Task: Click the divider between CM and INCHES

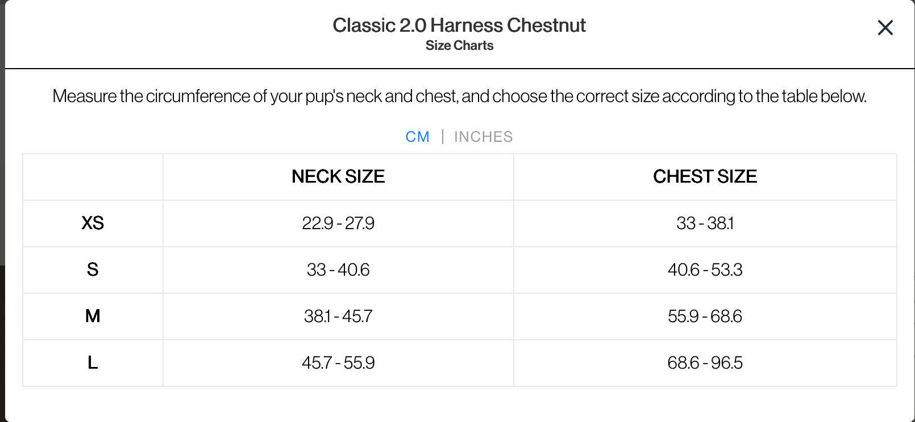Action: (442, 136)
